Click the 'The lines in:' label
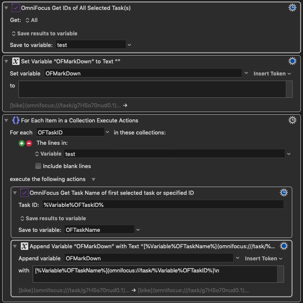This screenshot has height=303, width=303. [x=52, y=143]
